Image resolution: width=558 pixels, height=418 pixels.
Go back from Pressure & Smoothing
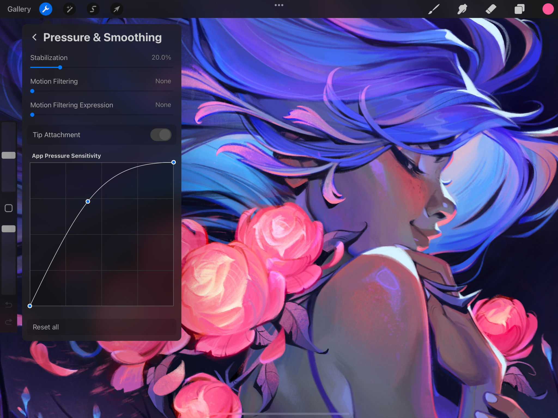pyautogui.click(x=34, y=37)
